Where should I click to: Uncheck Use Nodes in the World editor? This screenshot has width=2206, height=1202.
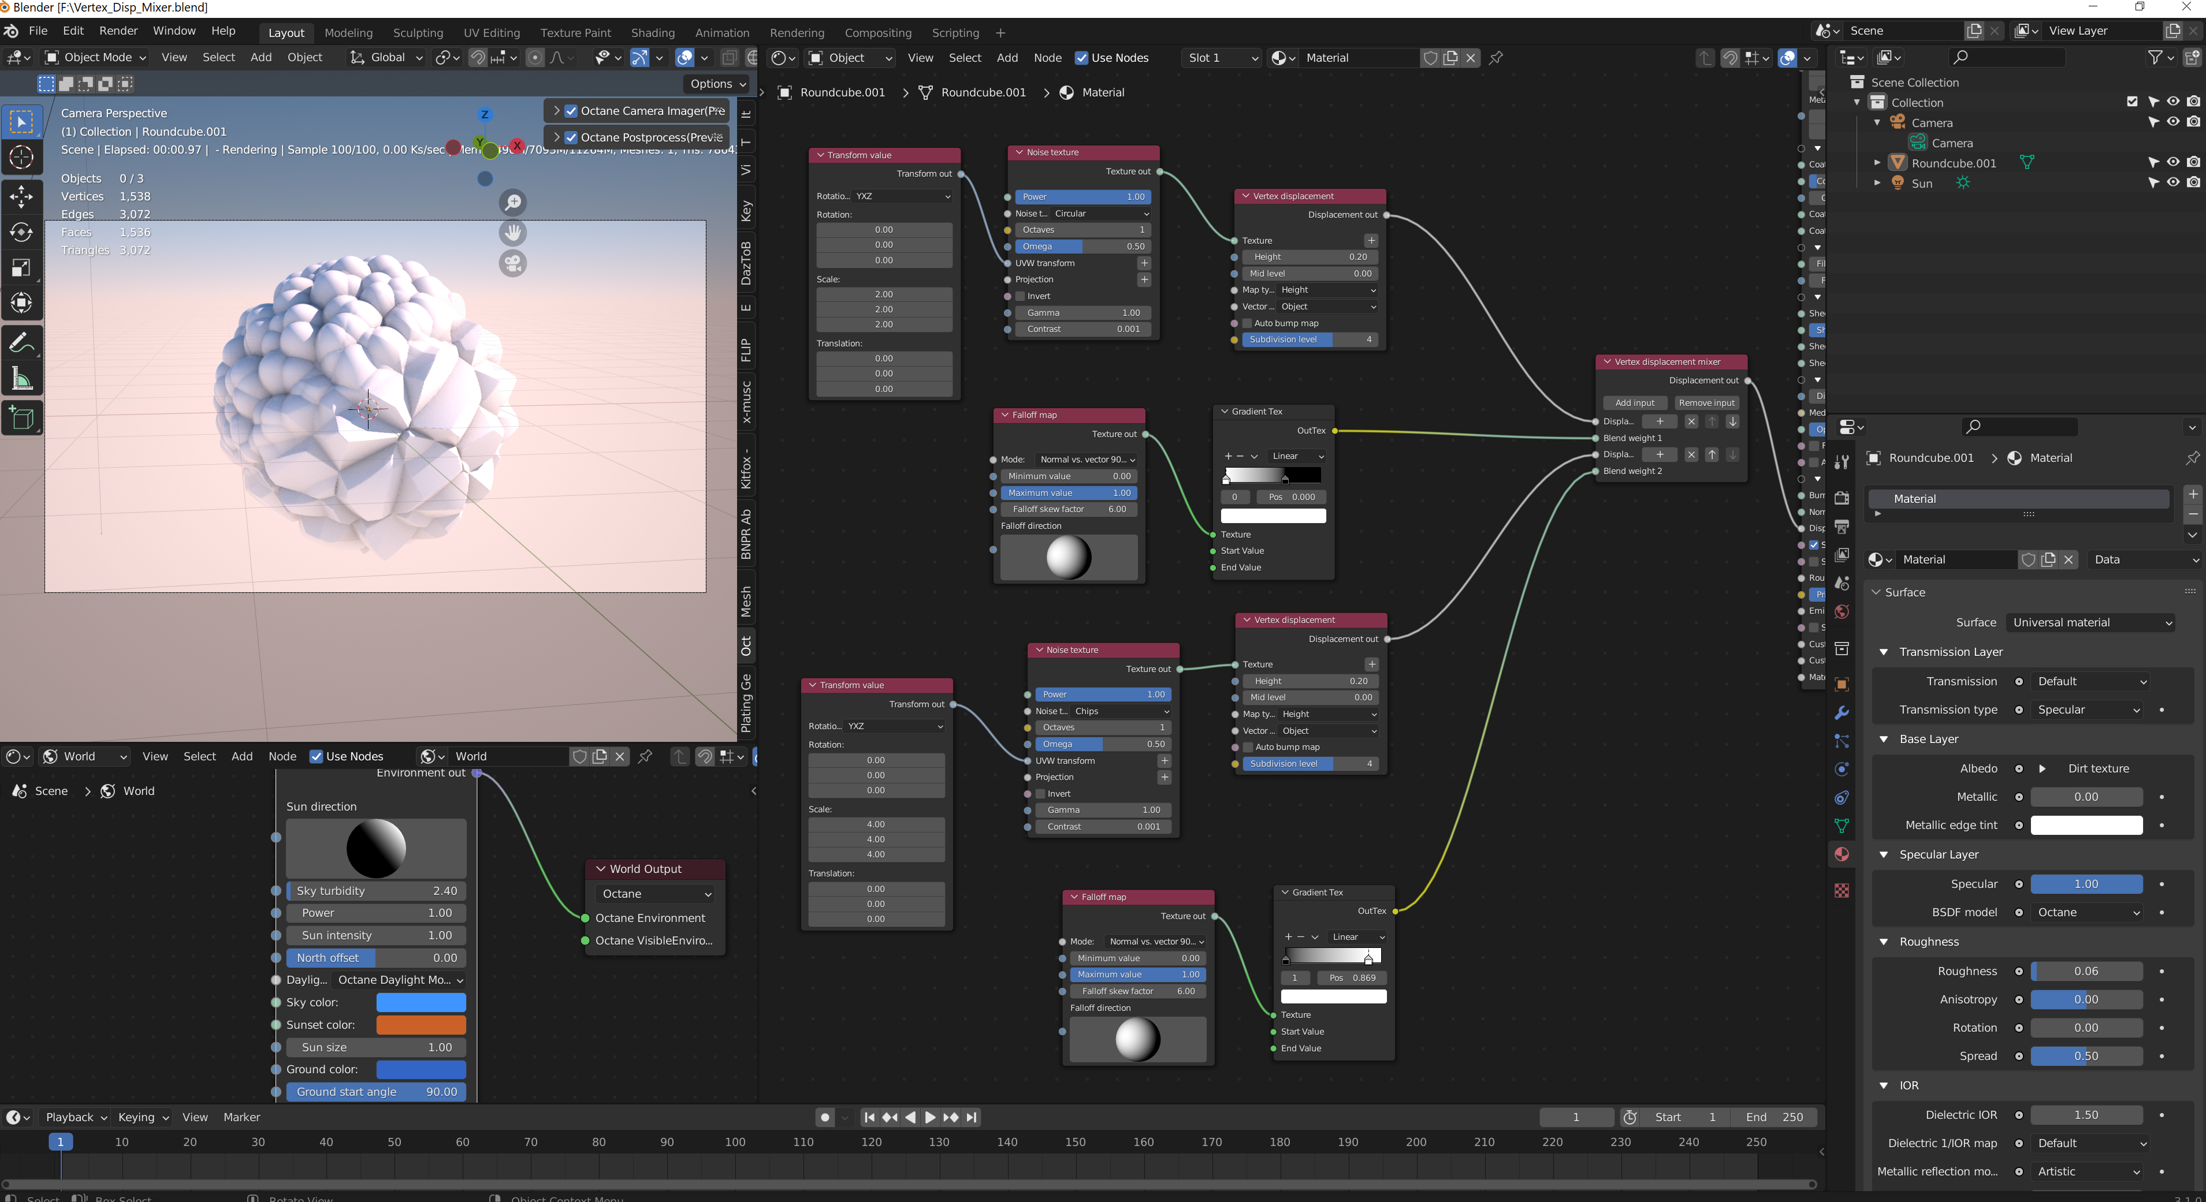tap(316, 757)
